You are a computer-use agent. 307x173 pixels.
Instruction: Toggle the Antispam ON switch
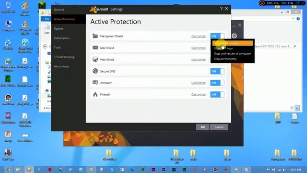[217, 83]
